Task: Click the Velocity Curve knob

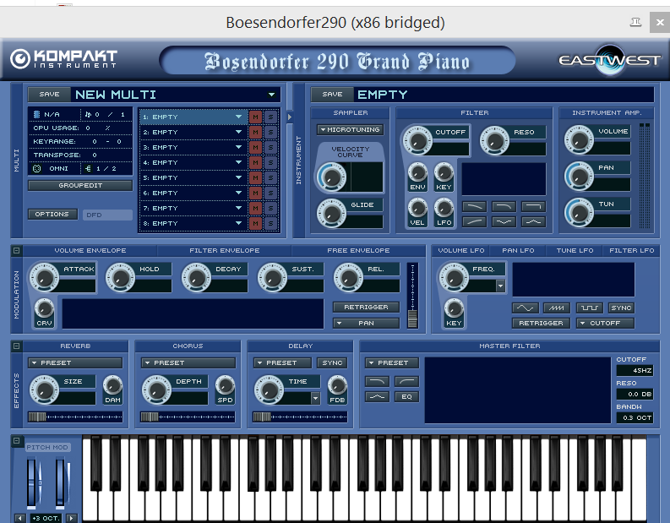Action: point(331,177)
